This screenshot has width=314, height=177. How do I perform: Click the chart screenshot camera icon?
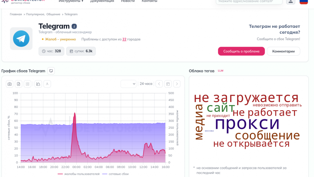point(10,84)
